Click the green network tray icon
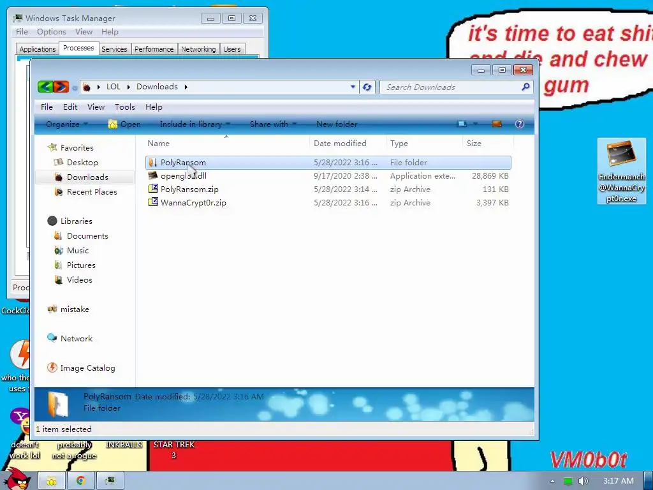The image size is (653, 490). point(568,481)
